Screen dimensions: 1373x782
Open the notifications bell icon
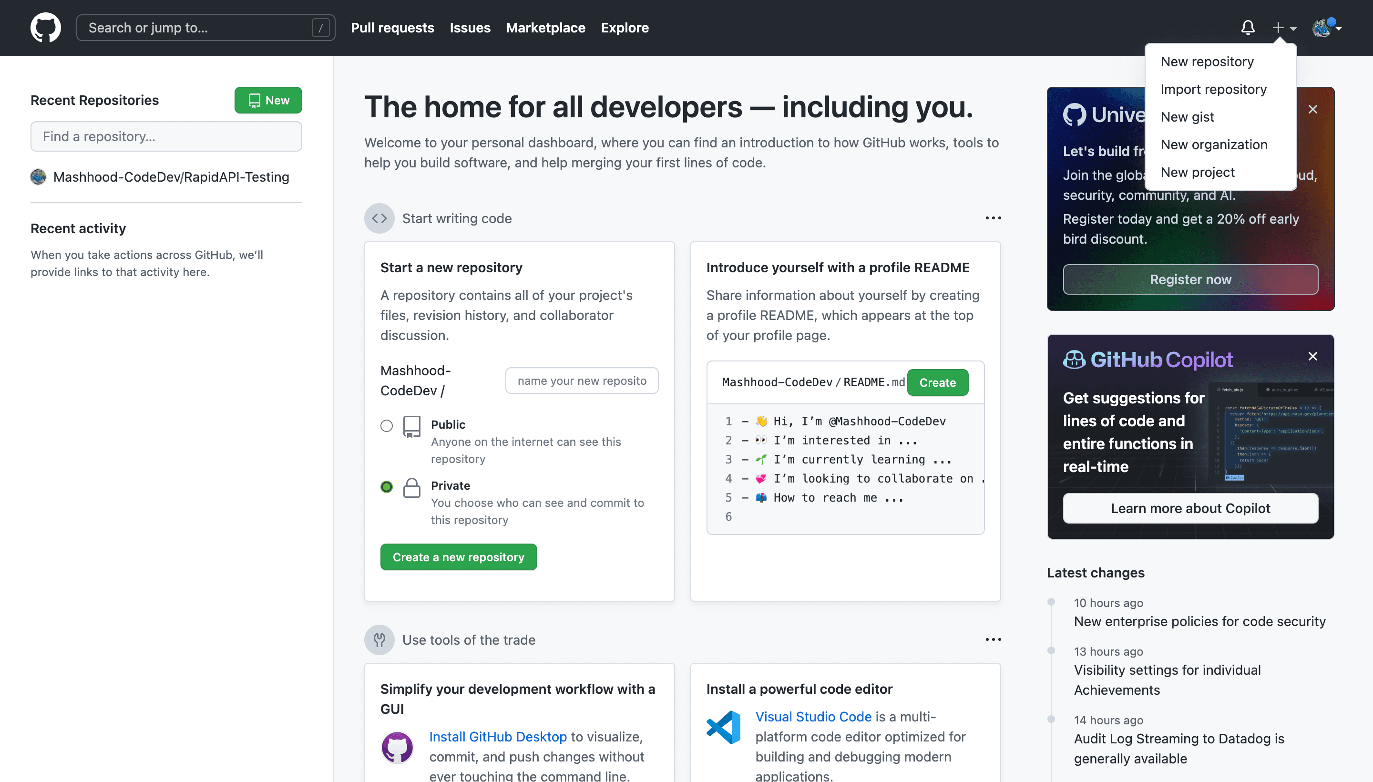pos(1248,27)
